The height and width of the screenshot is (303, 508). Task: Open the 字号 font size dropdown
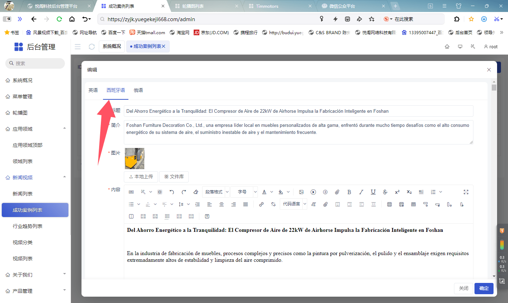coord(244,192)
